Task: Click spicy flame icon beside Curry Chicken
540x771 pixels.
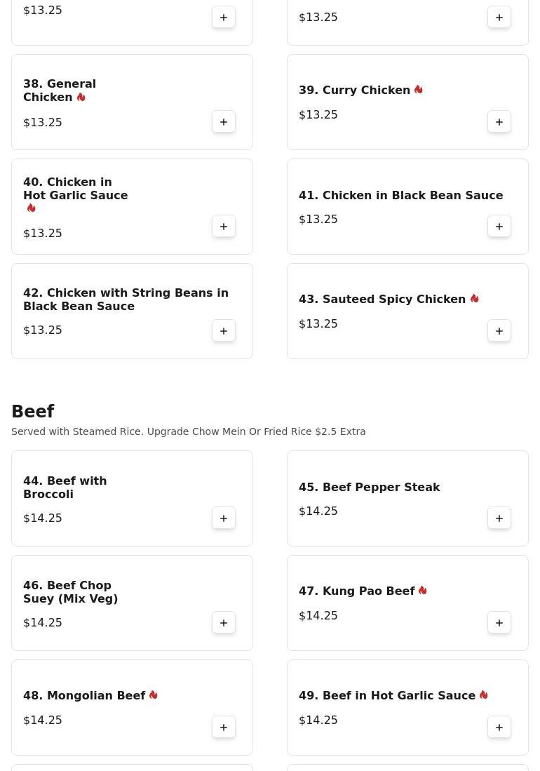Action: click(419, 90)
